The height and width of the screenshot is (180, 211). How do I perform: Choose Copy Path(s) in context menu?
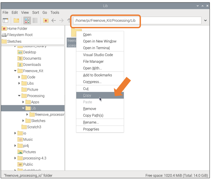pos(100,115)
